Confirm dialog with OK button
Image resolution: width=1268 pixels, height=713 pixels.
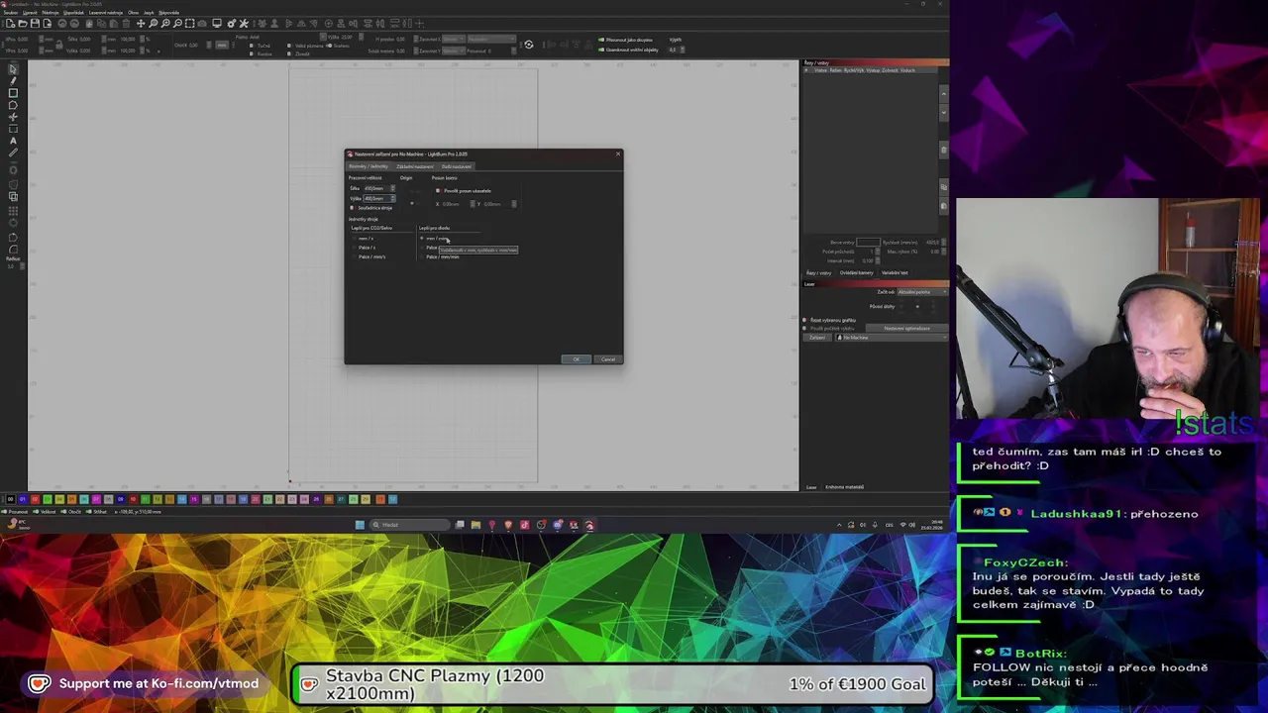click(x=577, y=358)
